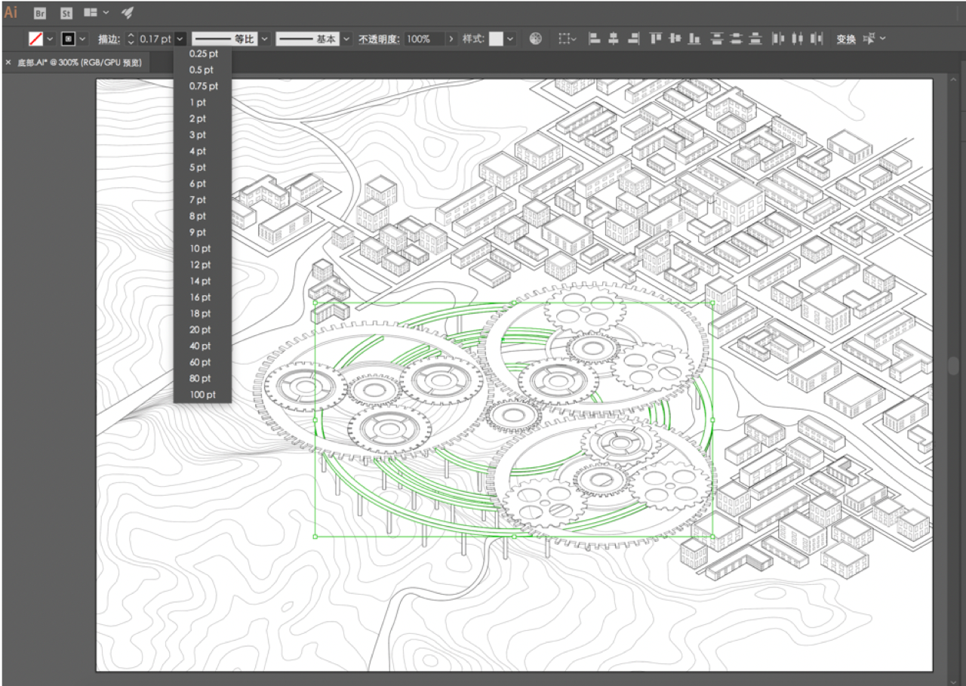Click the 描边 stroke panel link
Image resolution: width=966 pixels, height=686 pixels.
coord(109,38)
